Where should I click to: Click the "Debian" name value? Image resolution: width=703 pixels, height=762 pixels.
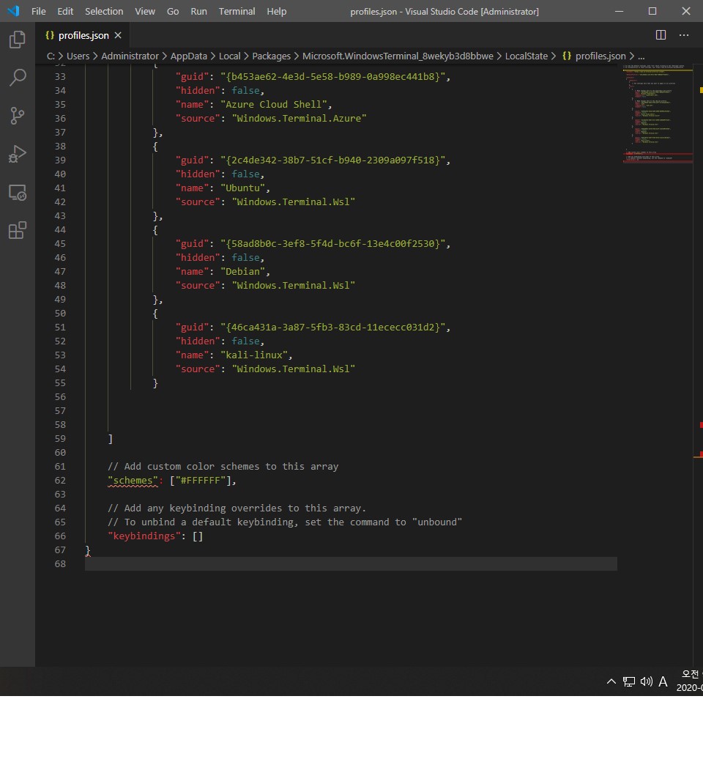click(x=242, y=272)
